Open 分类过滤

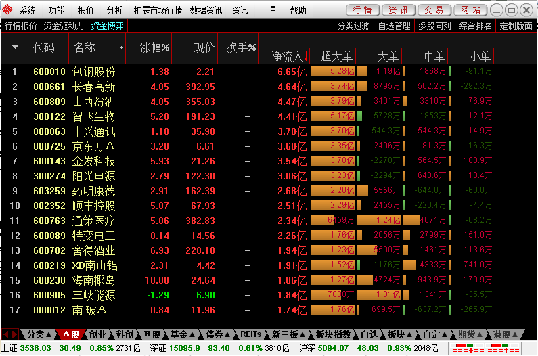354,26
